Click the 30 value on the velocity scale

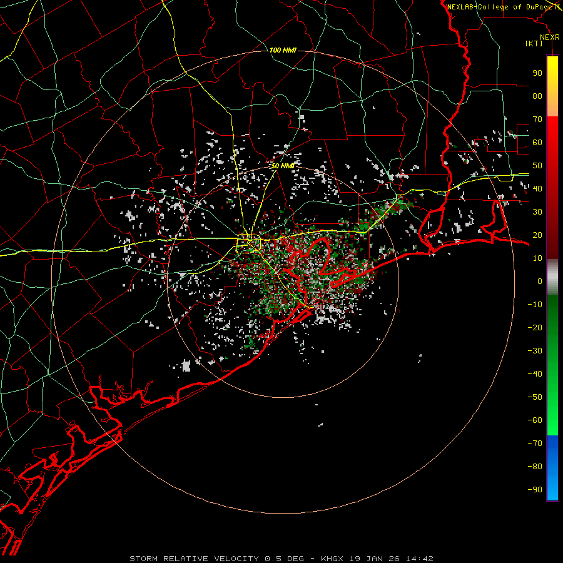[x=537, y=212]
